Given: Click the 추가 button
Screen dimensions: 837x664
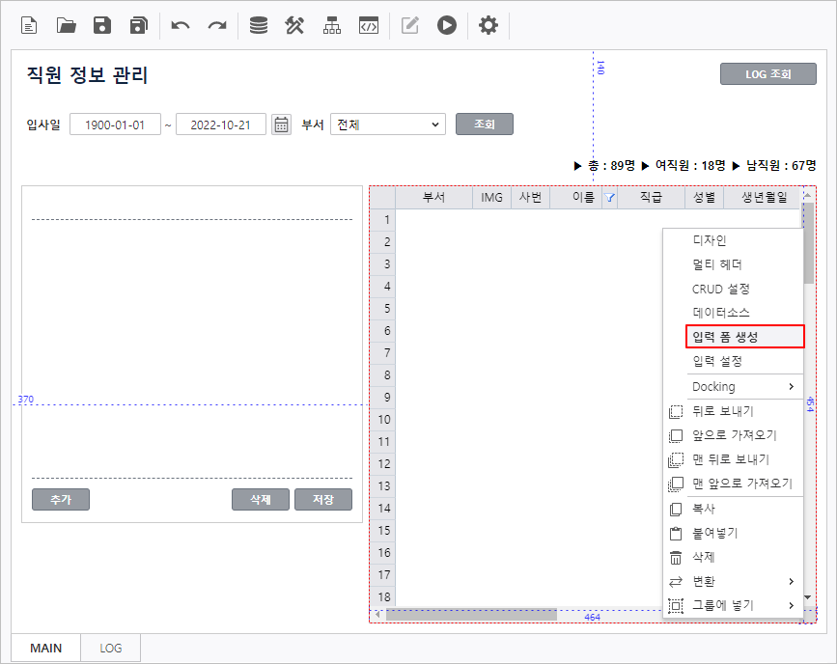Looking at the screenshot, I should [60, 499].
